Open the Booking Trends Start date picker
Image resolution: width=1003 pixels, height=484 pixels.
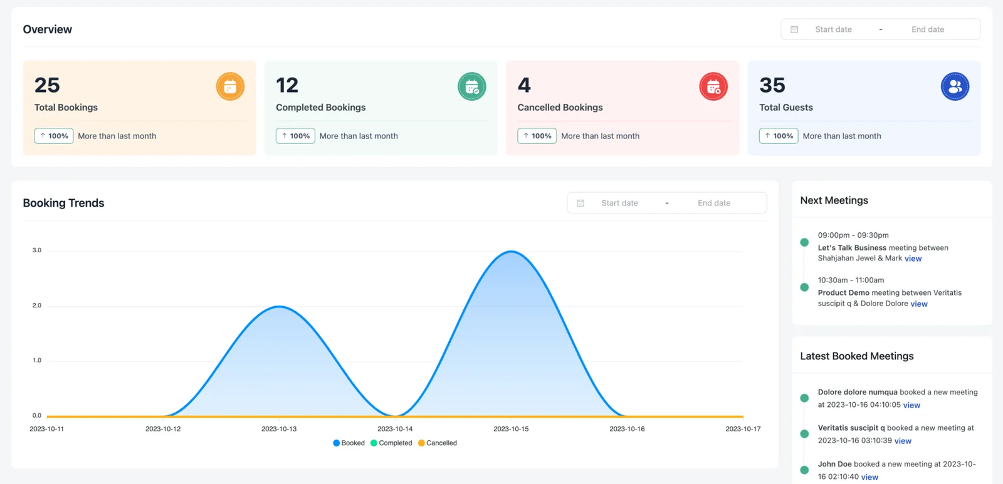619,203
